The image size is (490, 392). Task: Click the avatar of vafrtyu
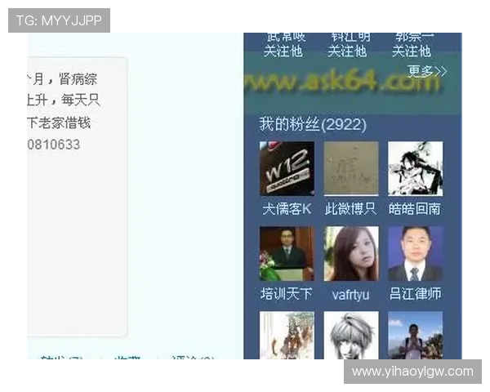[x=351, y=253]
